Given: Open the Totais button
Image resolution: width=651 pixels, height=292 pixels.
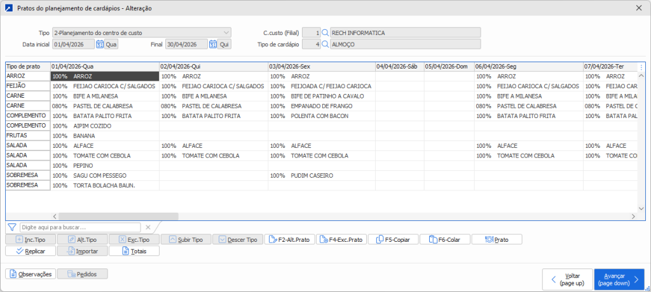Looking at the screenshot, I should [134, 251].
